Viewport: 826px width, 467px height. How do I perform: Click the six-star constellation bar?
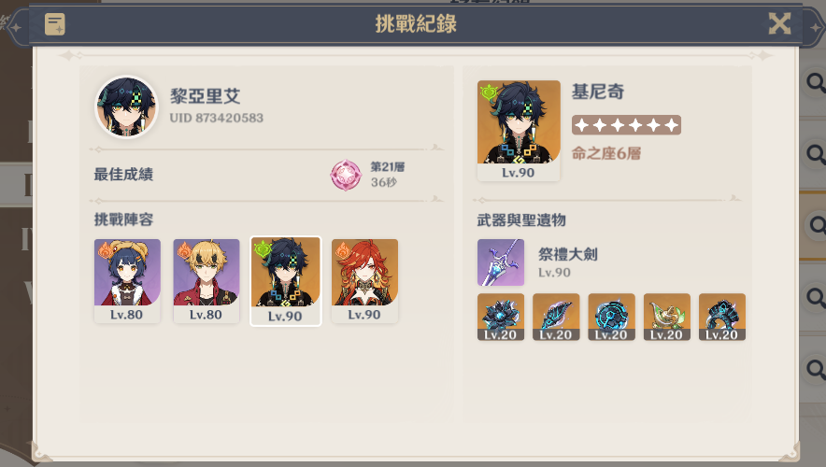(626, 125)
